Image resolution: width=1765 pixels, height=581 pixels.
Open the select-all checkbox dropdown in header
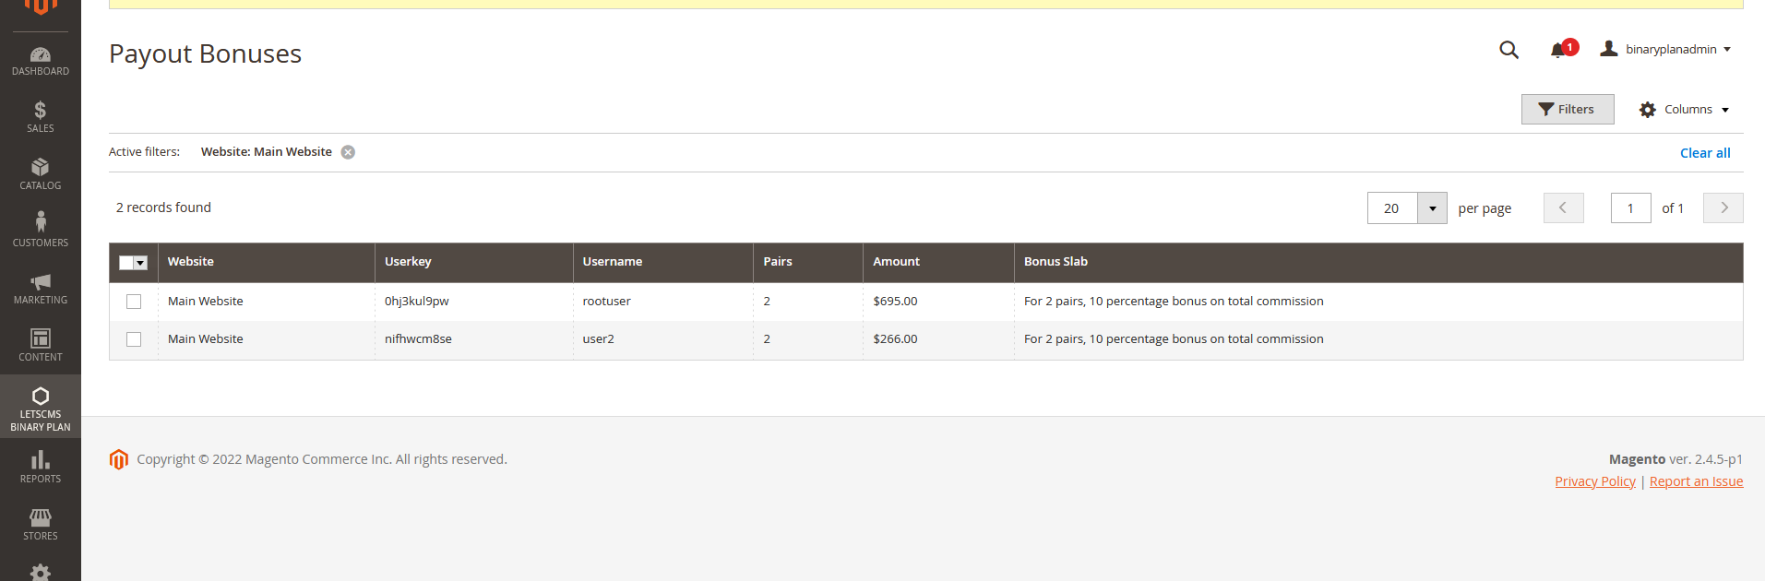141,263
